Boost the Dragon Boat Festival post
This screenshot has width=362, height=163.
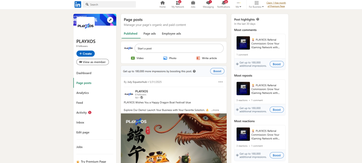coord(217,71)
